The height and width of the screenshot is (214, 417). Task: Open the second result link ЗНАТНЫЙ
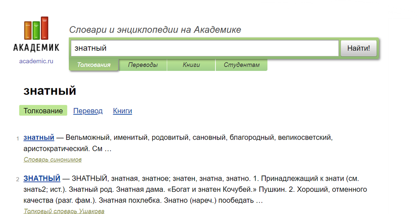click(x=42, y=179)
